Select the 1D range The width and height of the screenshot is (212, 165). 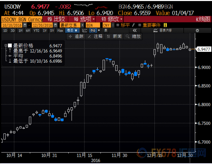5,31
